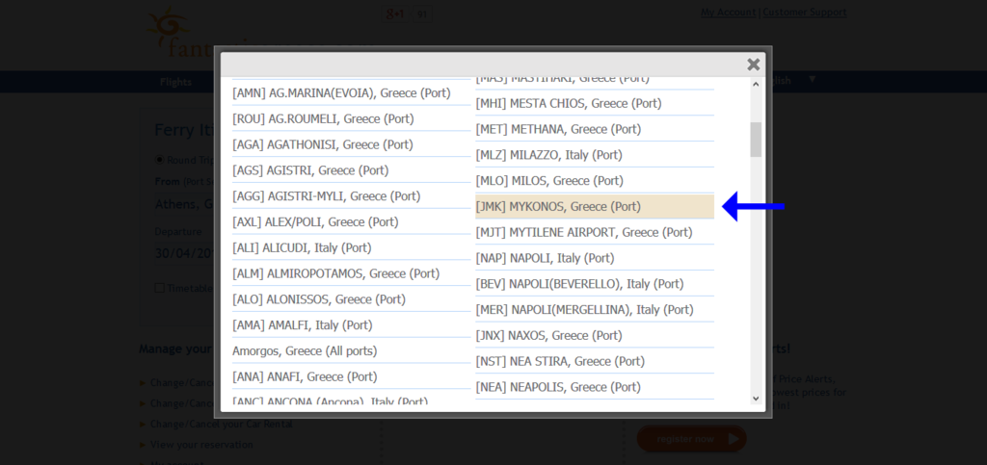The image size is (987, 465).
Task: Click the scrollbar up arrow in dialog
Action: [x=756, y=84]
